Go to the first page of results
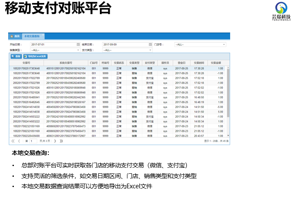The height and width of the screenshot is (214, 300). coord(13,141)
